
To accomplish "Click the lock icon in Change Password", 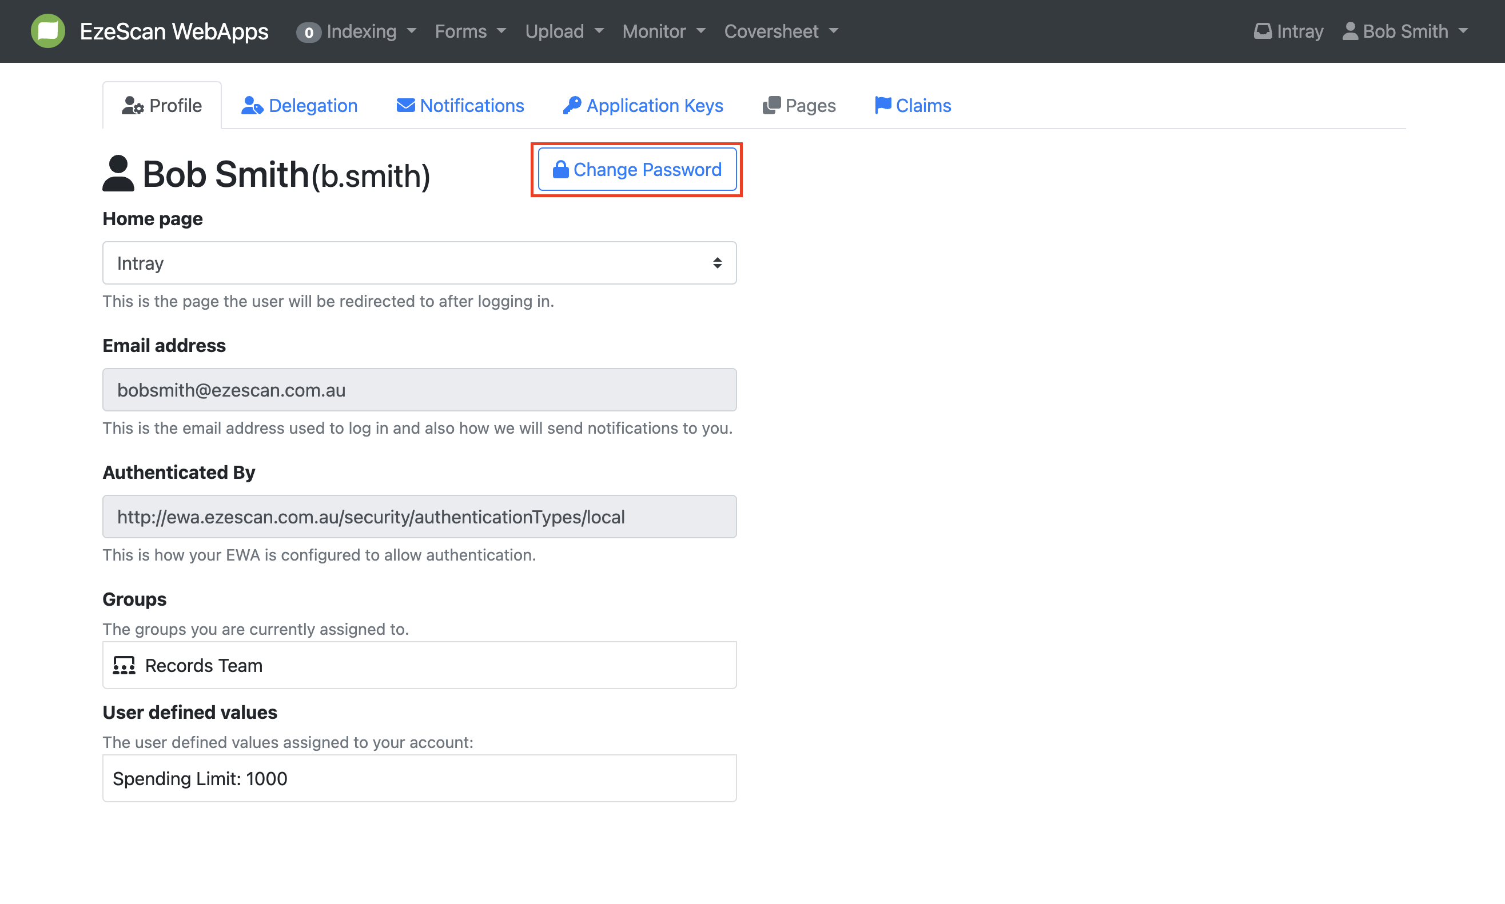I will click(560, 169).
